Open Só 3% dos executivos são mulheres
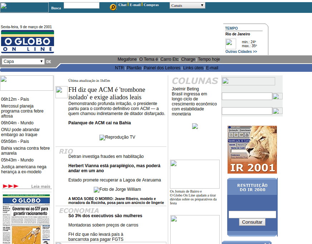 pyautogui.click(x=105, y=216)
